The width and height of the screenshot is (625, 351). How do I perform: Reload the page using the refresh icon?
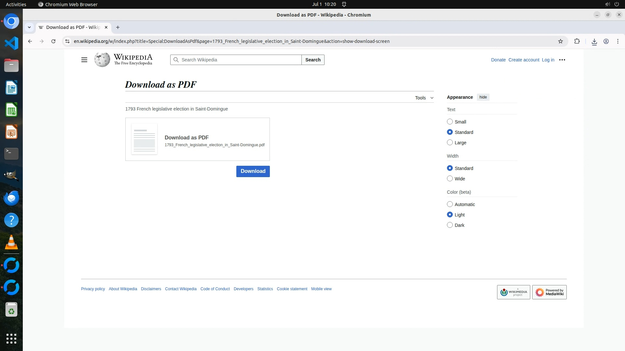[53, 41]
